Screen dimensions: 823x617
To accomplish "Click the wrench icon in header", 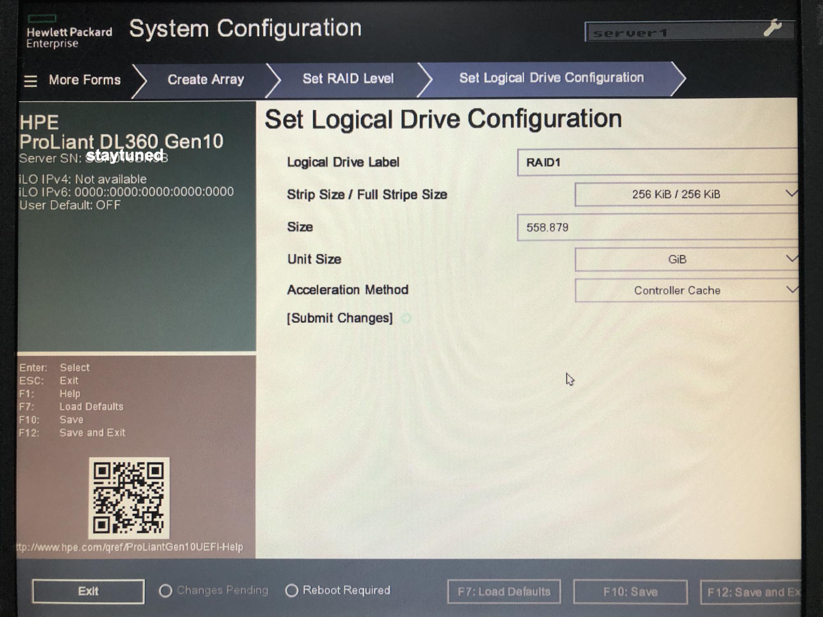I will click(x=772, y=28).
